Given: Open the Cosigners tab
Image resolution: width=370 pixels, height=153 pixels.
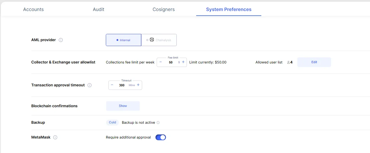Looking at the screenshot, I should (164, 9).
